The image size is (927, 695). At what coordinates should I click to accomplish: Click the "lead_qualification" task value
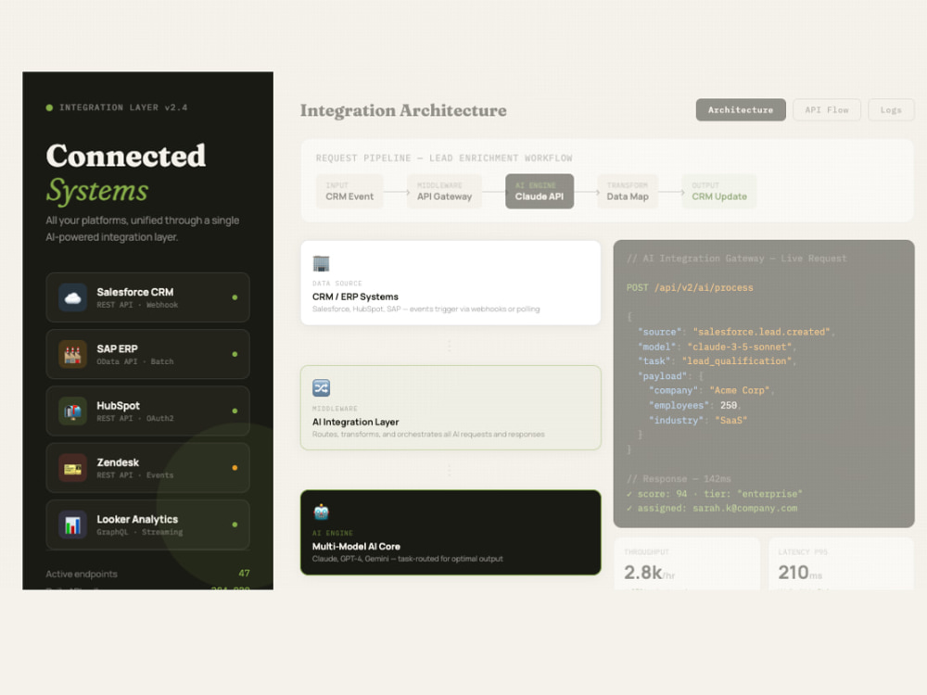[737, 361]
